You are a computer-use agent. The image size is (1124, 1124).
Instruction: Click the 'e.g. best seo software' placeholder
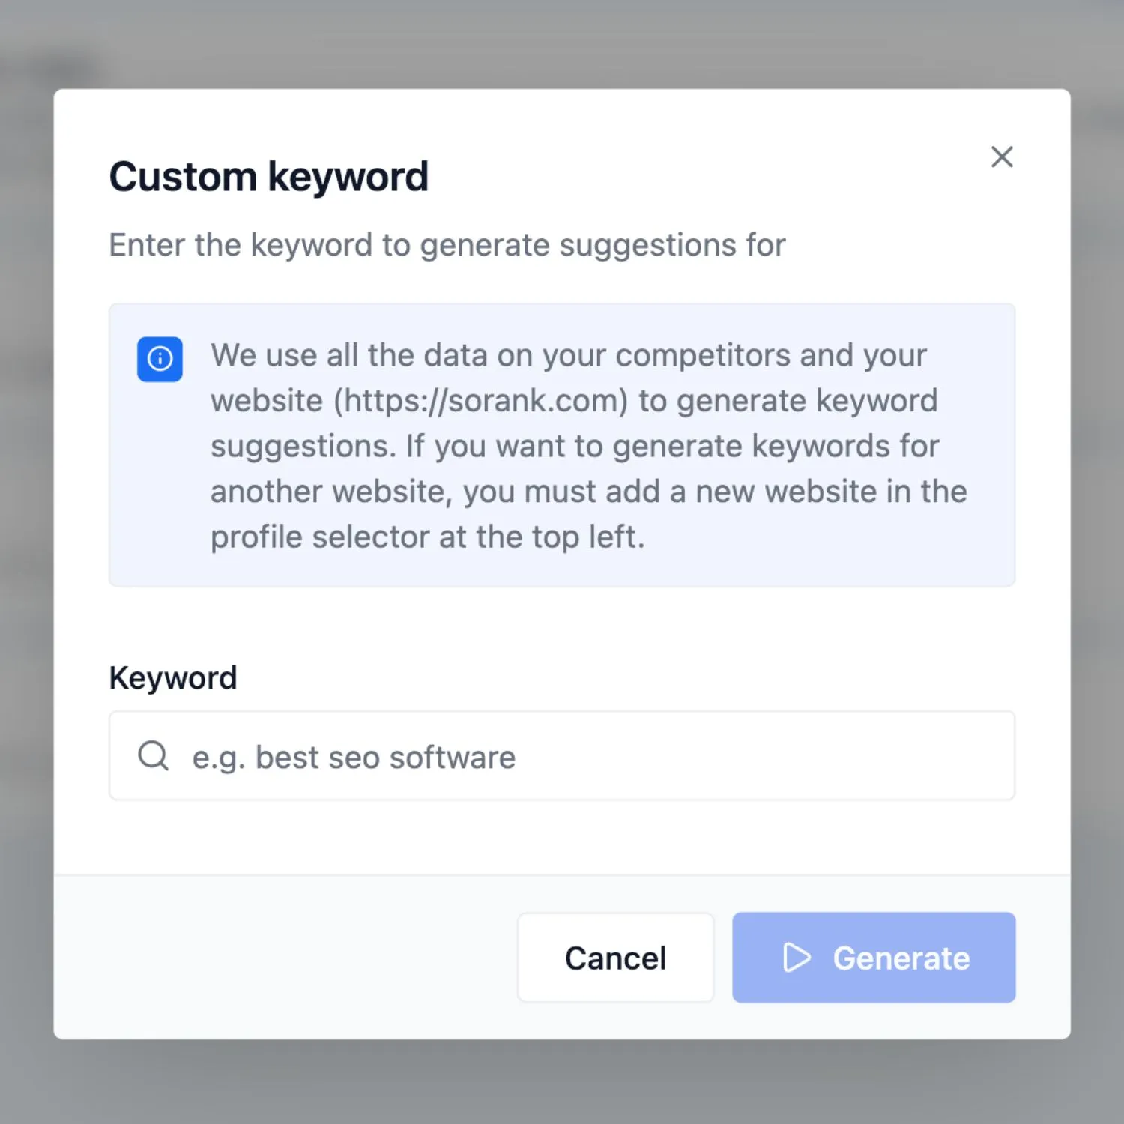[x=354, y=758]
